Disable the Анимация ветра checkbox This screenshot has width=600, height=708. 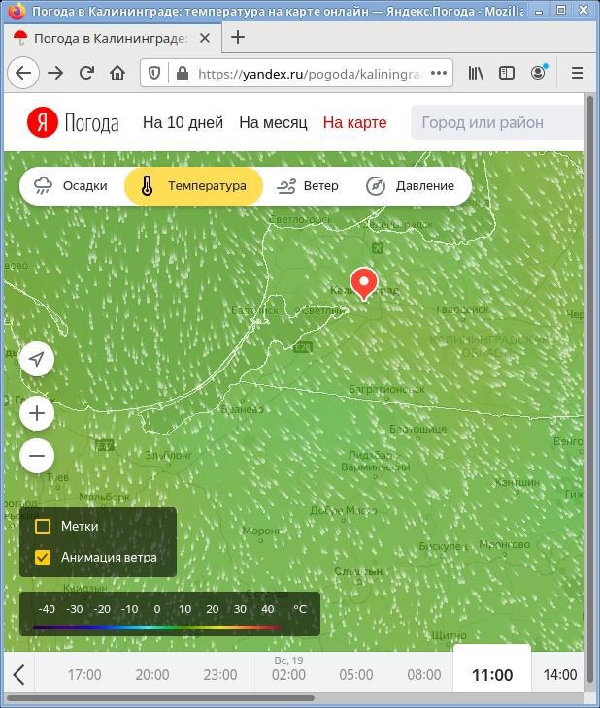click(x=43, y=558)
